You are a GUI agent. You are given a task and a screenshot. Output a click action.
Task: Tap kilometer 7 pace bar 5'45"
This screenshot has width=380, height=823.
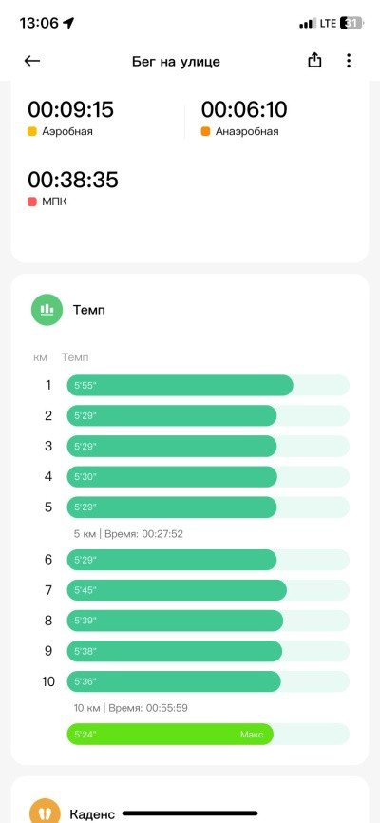pyautogui.click(x=177, y=590)
